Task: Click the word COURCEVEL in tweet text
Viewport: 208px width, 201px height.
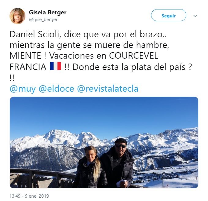Action: [134, 56]
